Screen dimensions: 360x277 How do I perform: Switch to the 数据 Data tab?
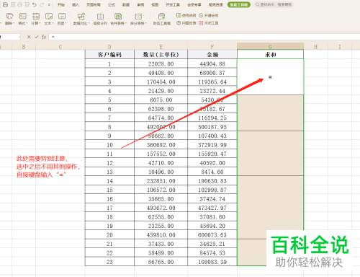126,4
